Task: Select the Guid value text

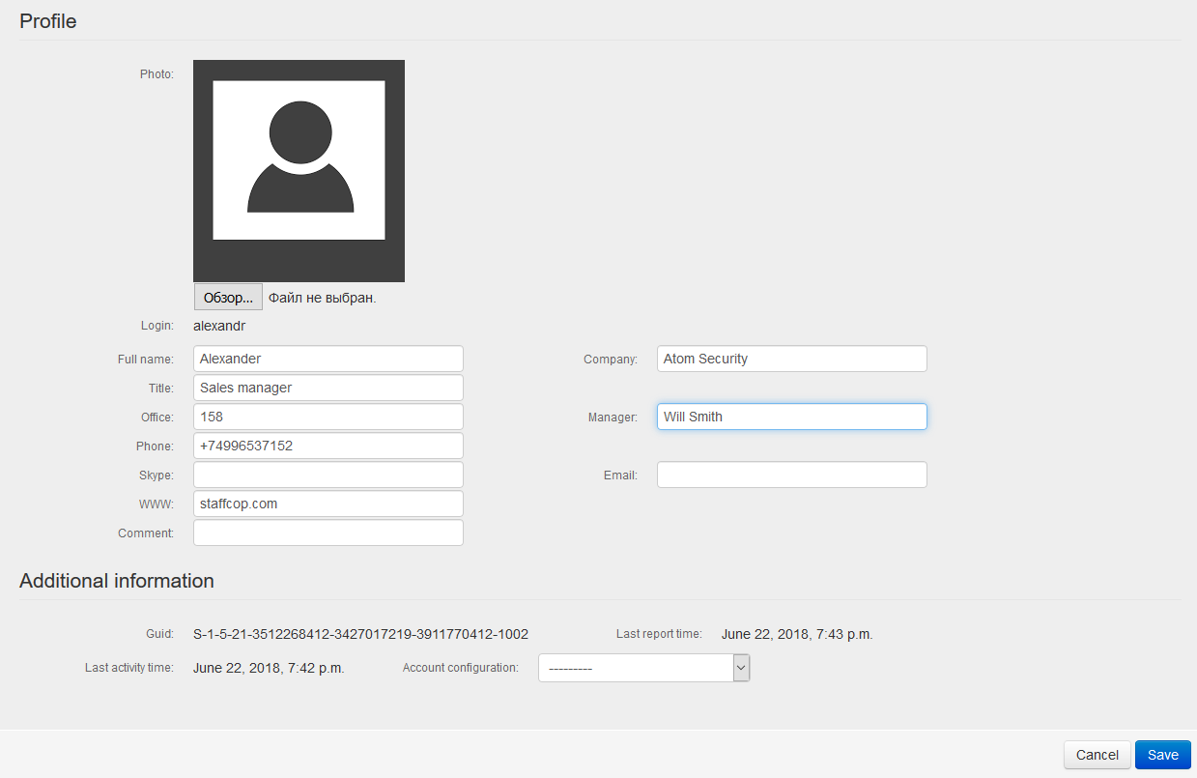Action: [x=360, y=634]
